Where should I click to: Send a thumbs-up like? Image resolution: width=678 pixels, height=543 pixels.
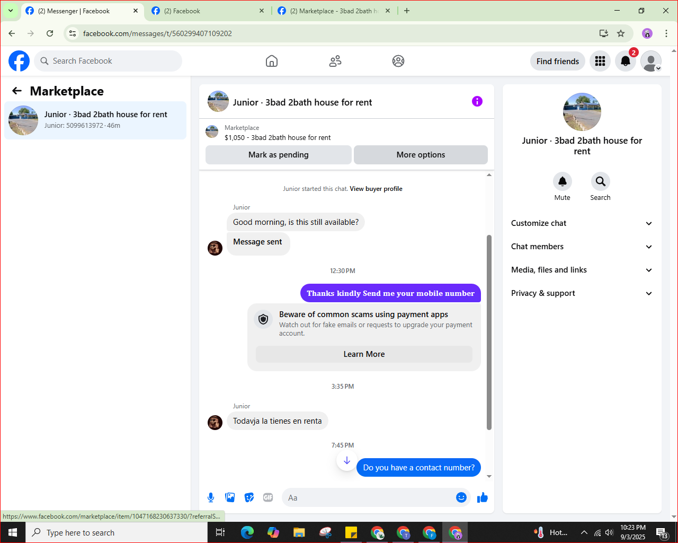tap(483, 497)
